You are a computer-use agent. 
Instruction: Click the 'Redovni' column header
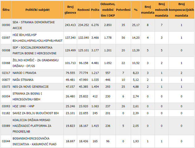[83, 10]
